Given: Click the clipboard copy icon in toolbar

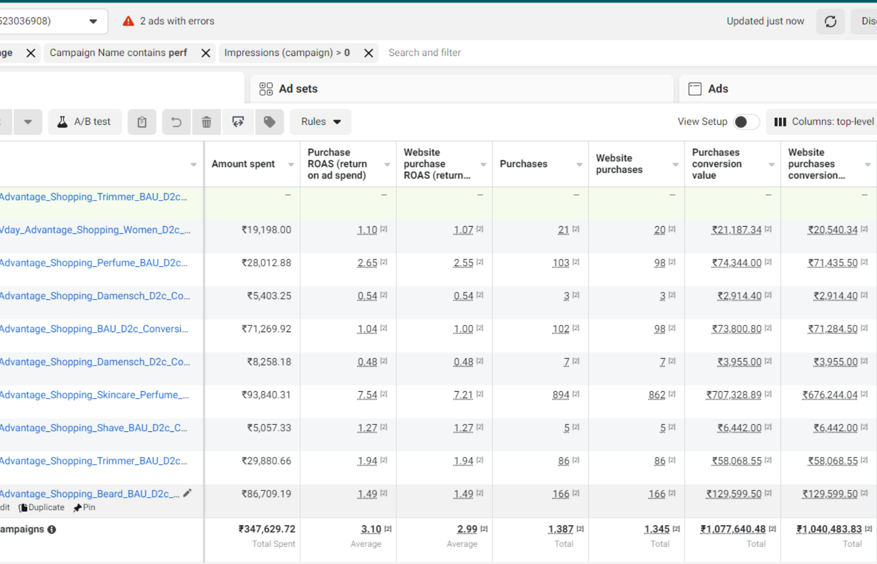Looking at the screenshot, I should tap(142, 122).
